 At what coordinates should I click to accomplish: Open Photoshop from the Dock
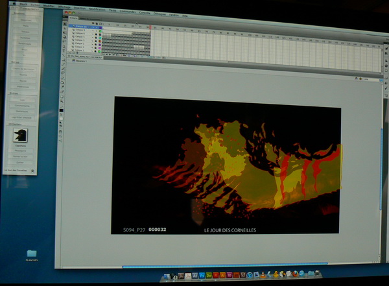point(202,276)
